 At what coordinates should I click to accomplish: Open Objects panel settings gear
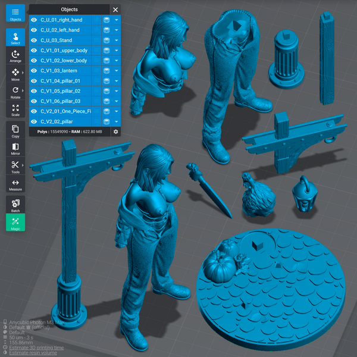[115, 131]
